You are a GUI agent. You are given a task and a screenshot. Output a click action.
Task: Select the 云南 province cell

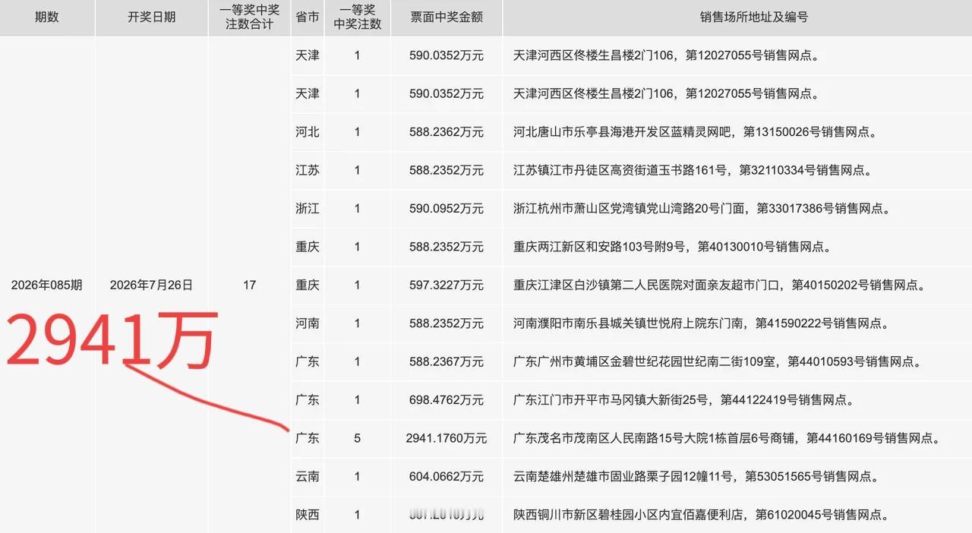[x=308, y=477]
